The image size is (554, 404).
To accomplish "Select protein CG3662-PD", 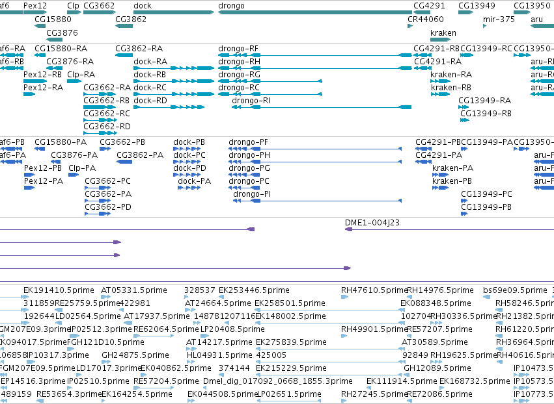I will [x=98, y=214].
